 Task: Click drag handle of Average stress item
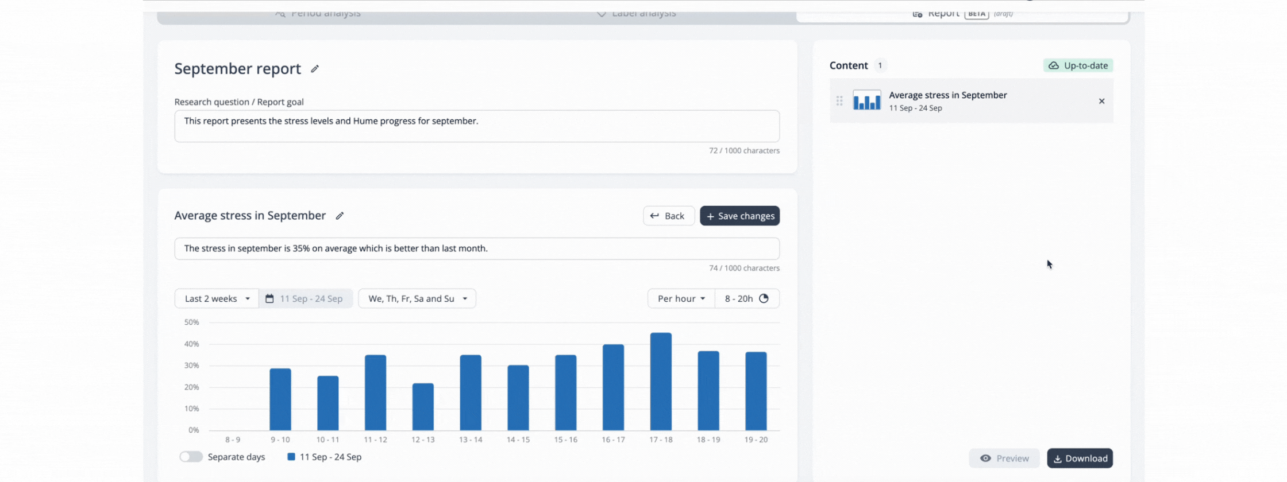click(x=839, y=101)
